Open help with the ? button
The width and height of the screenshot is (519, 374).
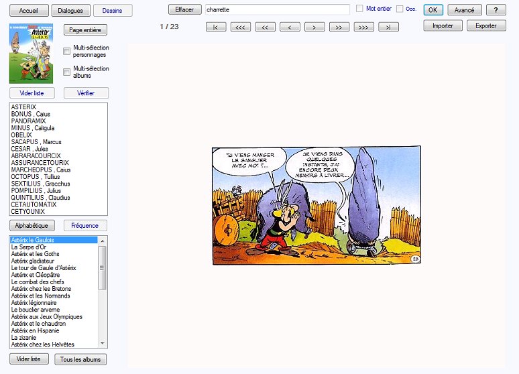496,10
